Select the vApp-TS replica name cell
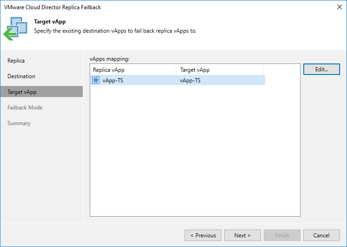Viewport: 347px width, 247px height. [113, 80]
